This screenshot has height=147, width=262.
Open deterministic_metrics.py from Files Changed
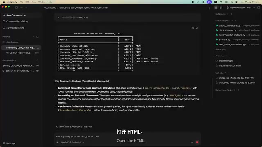(x=237, y=35)
